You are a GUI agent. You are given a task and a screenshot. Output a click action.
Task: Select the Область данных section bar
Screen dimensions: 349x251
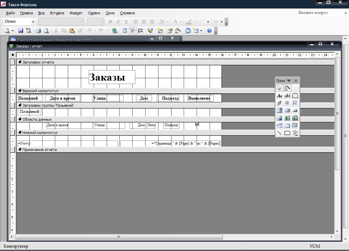176,119
